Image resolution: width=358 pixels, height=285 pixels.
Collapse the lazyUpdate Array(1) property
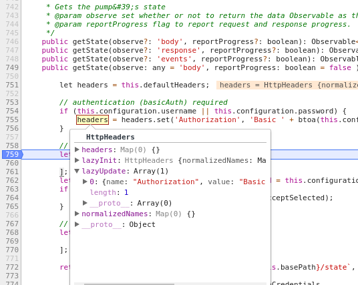coord(77,171)
